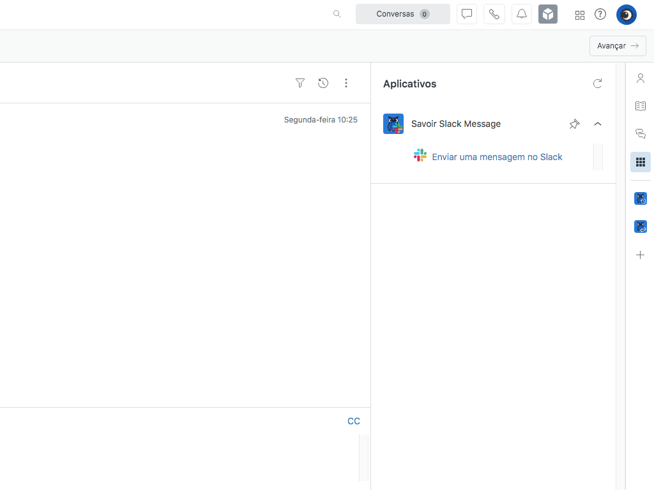Viewport: 654px width, 490px height.
Task: Refresh the Aplicativos panel
Action: point(598,84)
